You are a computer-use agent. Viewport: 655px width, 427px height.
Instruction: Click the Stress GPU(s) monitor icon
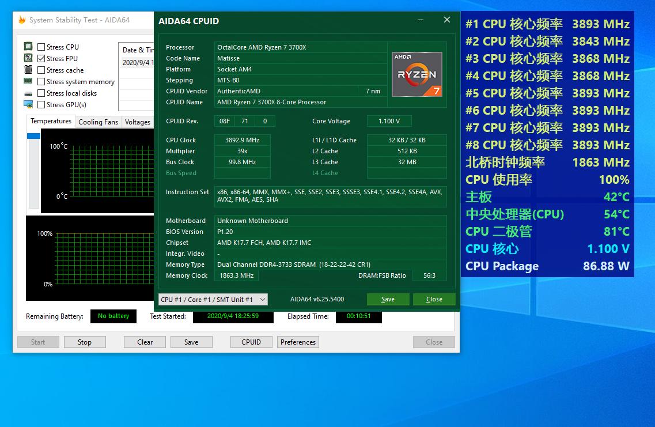point(27,104)
